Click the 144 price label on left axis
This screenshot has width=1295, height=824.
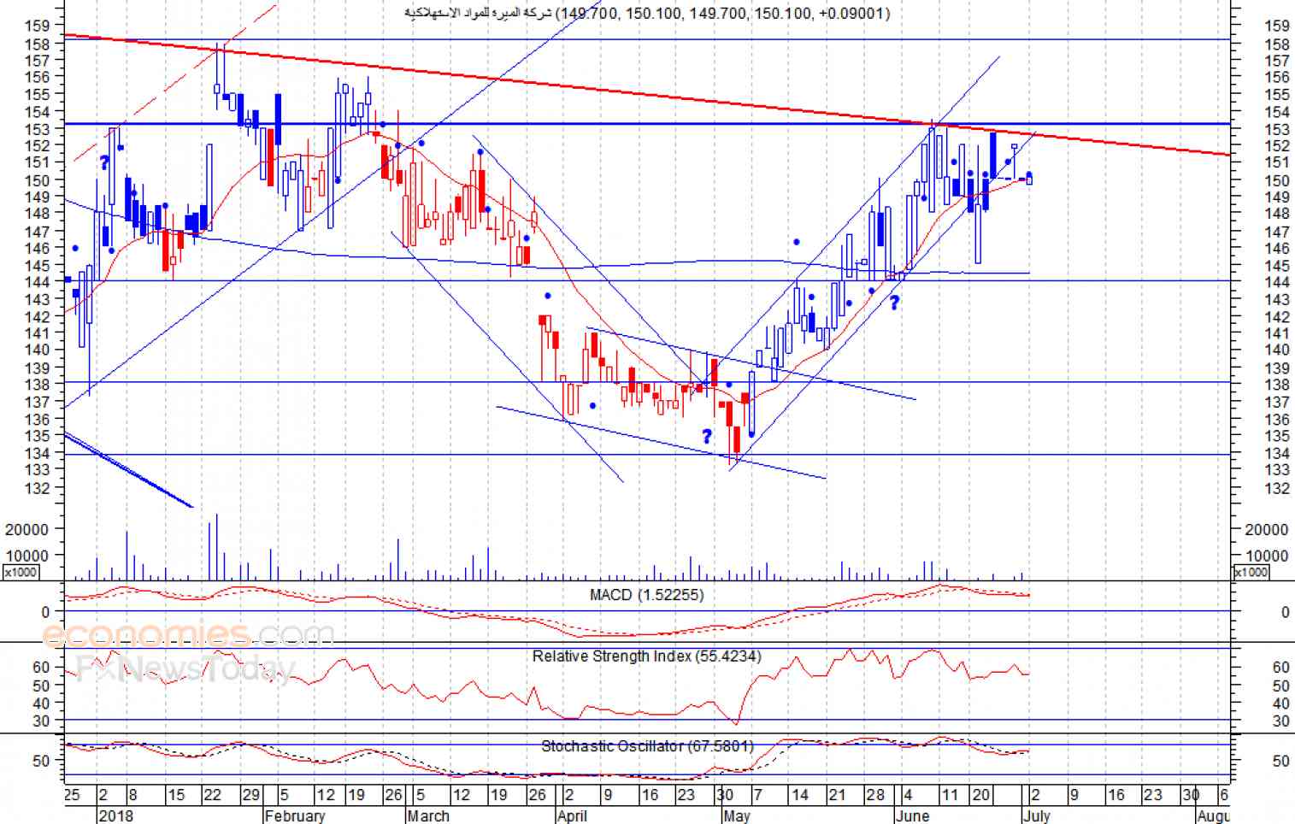37,281
